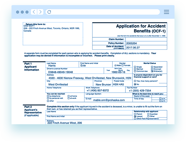Check the a.m. time checkbox
This screenshot has width=186, height=142.
tap(160, 99)
